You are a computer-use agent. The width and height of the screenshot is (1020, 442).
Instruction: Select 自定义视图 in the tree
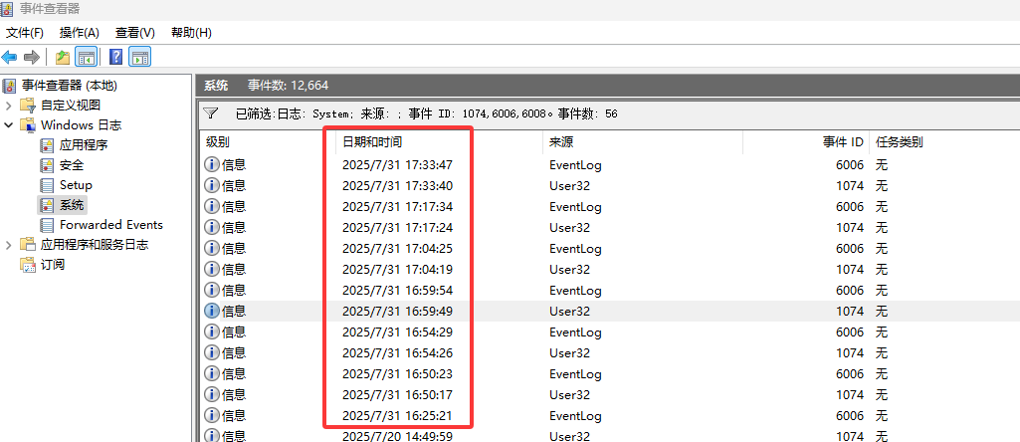point(71,106)
